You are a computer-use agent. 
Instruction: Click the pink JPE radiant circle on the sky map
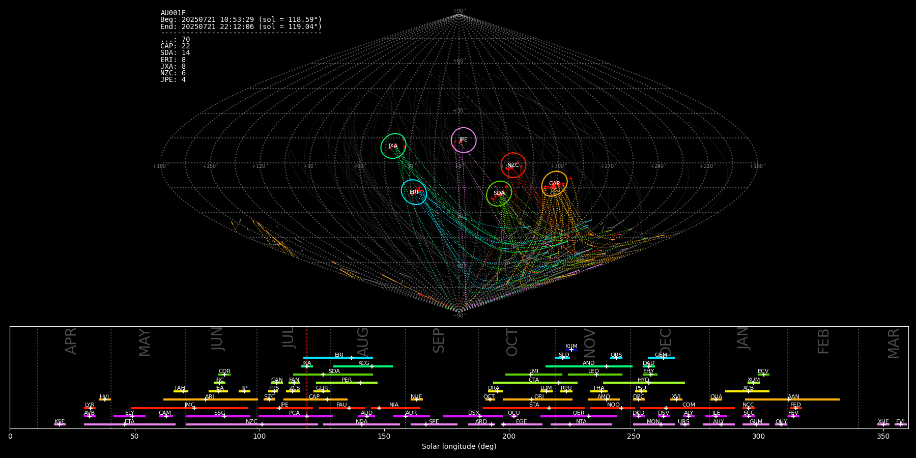pyautogui.click(x=464, y=140)
